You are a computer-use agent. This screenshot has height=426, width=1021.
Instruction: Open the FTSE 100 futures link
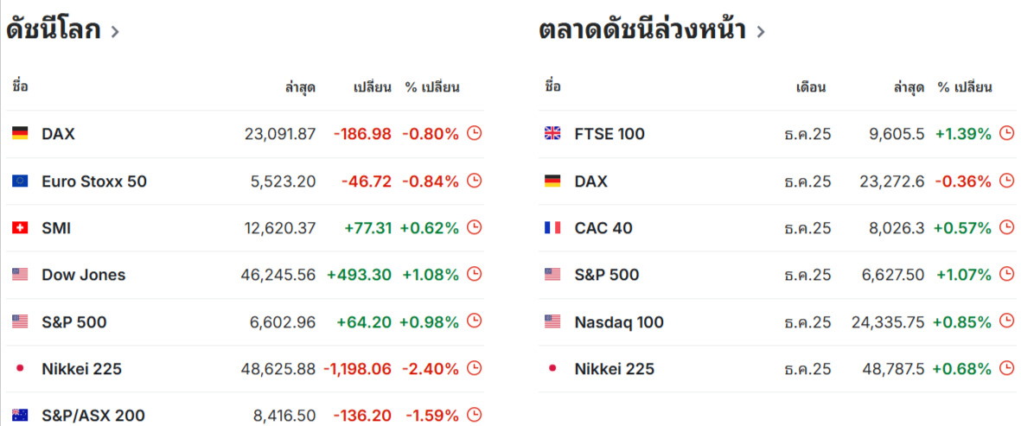(609, 134)
